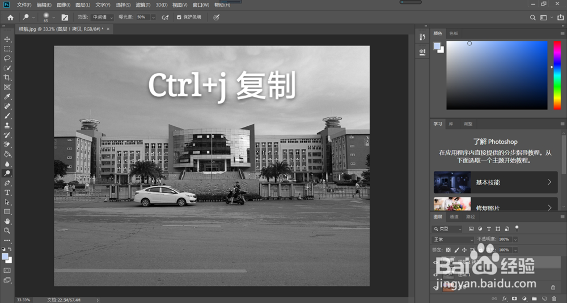Select the Frame tool
Screen dimensions: 567x303
click(x=7, y=87)
